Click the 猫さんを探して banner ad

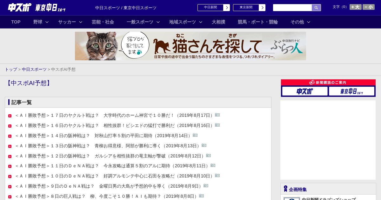[190, 46]
